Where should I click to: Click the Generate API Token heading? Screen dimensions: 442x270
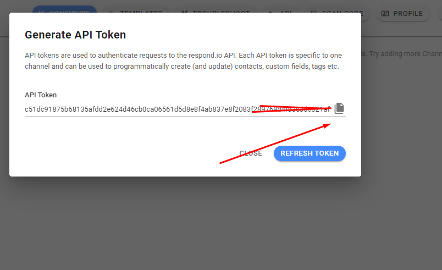(x=75, y=35)
